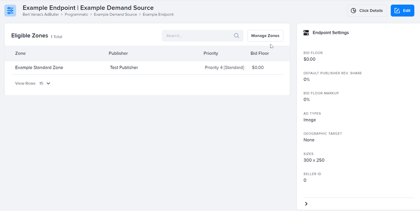The image size is (420, 211).
Task: Sort by Publisher column header
Action: pos(118,53)
